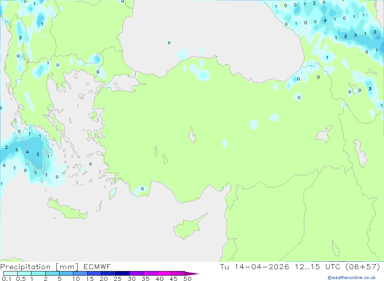This screenshot has width=384, height=281.
Task: Pick the 40–45 mm magenta legend box
Action: click(x=164, y=273)
